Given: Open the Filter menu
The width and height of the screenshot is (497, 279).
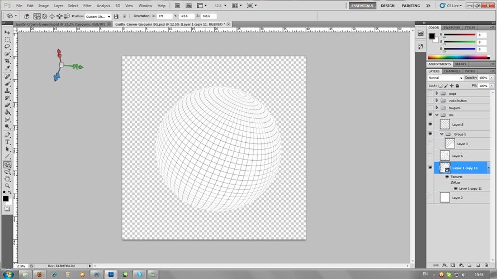Looking at the screenshot, I should tap(87, 6).
